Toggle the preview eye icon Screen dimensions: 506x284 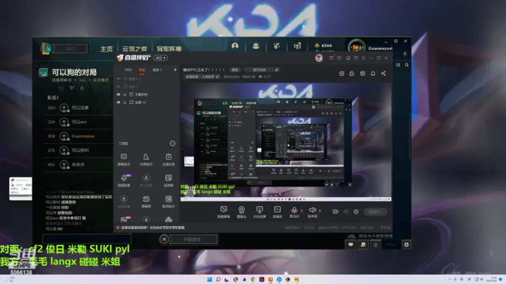click(x=346, y=211)
